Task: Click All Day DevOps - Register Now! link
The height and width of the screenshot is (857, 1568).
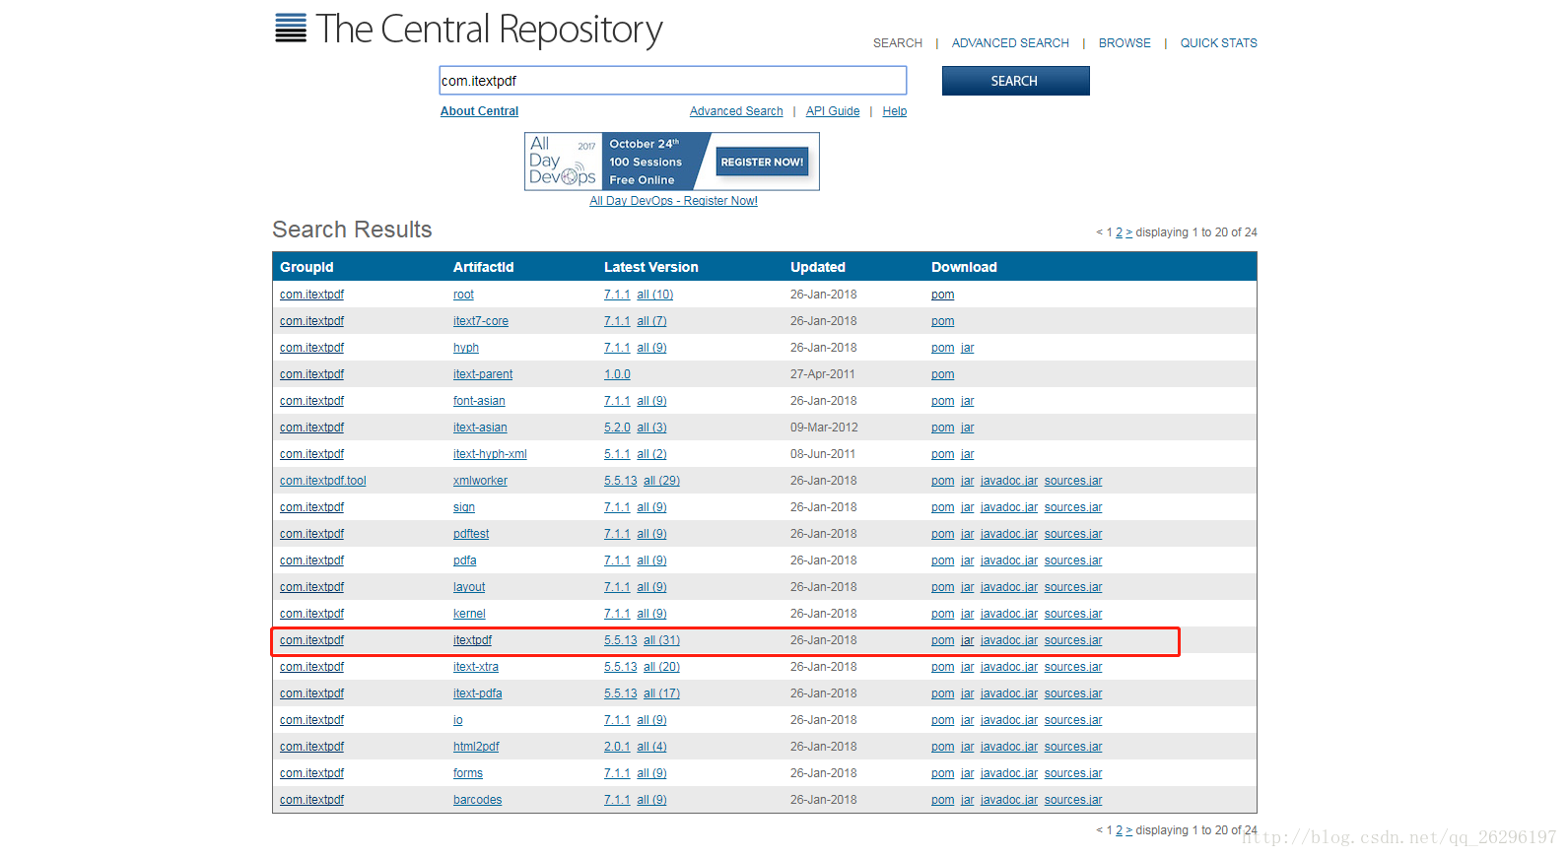Action: pos(674,201)
